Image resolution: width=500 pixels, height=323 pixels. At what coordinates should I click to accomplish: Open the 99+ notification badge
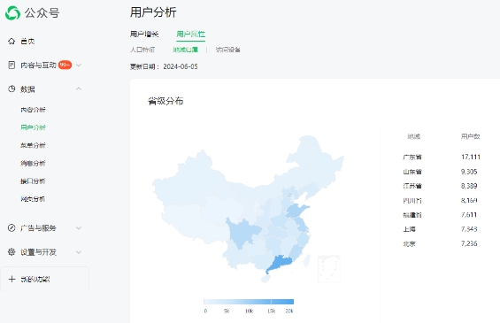(x=65, y=65)
